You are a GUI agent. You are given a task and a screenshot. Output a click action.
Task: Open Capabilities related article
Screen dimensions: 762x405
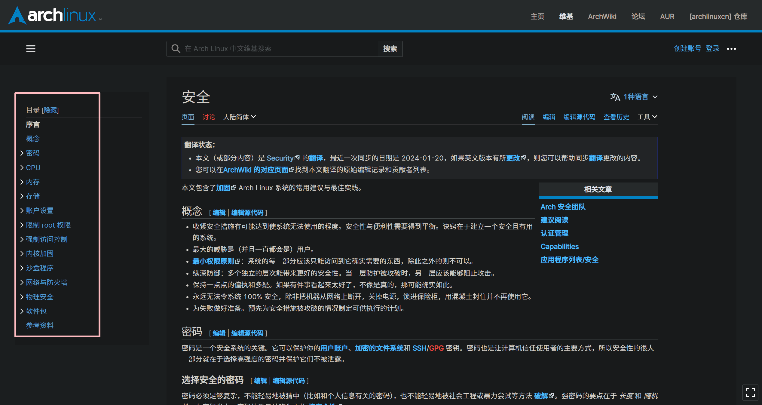(560, 247)
